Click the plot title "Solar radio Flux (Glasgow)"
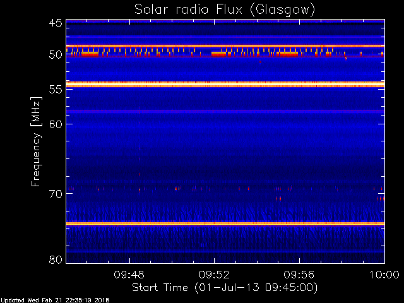The image size is (404, 303). [x=225, y=10]
